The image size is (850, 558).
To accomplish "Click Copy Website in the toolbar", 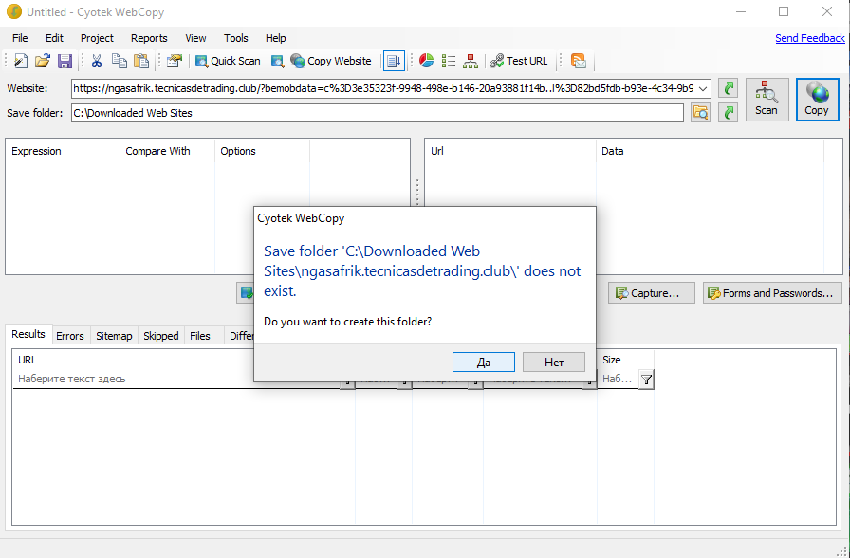I will (x=331, y=61).
